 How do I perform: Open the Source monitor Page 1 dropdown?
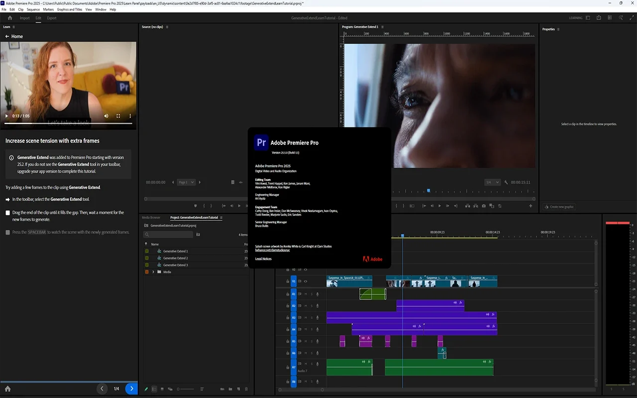[x=187, y=183]
